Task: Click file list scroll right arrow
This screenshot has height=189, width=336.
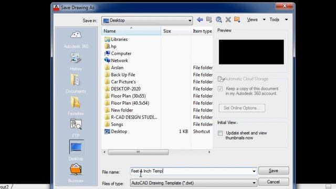Action: 209,152
